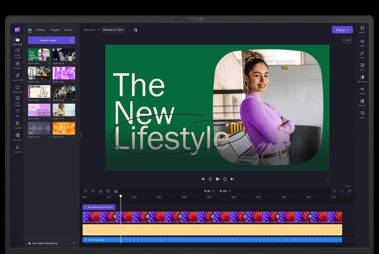Image resolution: width=379 pixels, height=254 pixels.
Task: Select 'The New Lifestyle' media thumbnail
Action: (x=39, y=55)
